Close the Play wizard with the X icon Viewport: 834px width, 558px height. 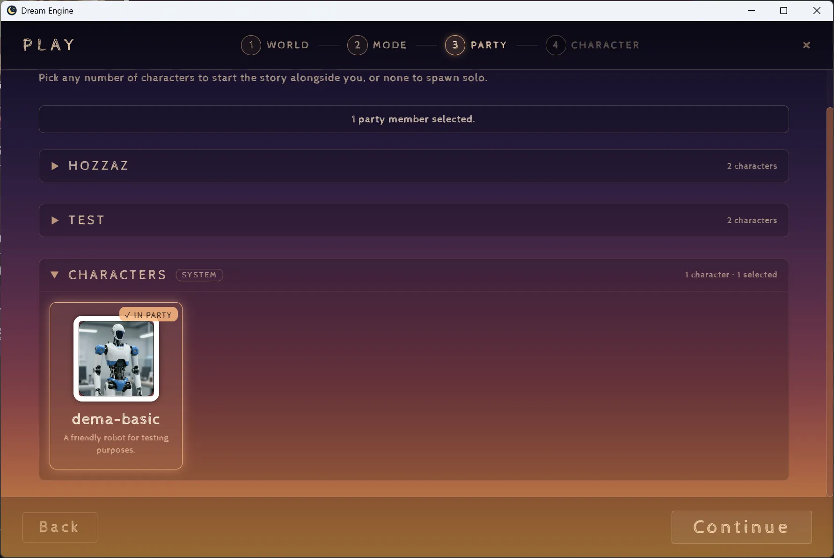pyautogui.click(x=806, y=45)
